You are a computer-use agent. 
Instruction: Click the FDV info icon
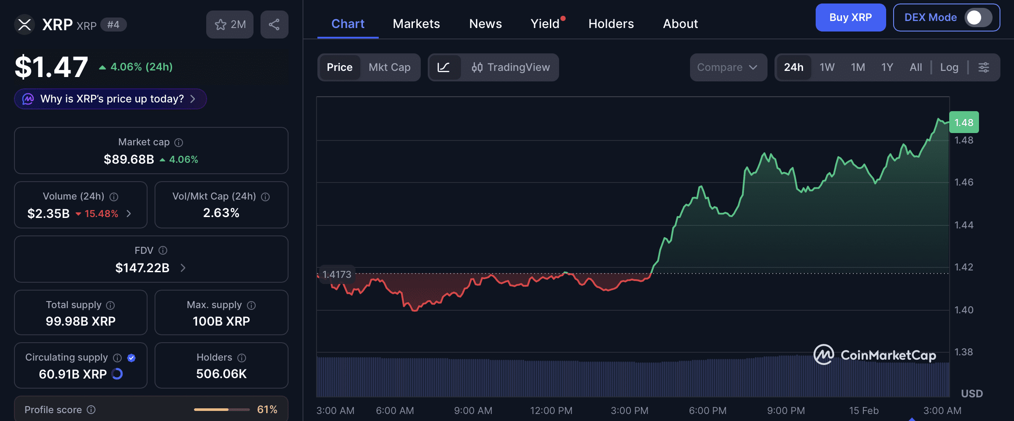pyautogui.click(x=163, y=250)
